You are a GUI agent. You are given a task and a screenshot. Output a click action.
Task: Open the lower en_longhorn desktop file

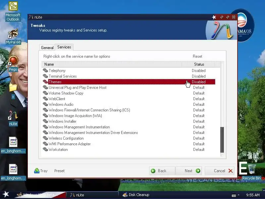tap(13, 172)
